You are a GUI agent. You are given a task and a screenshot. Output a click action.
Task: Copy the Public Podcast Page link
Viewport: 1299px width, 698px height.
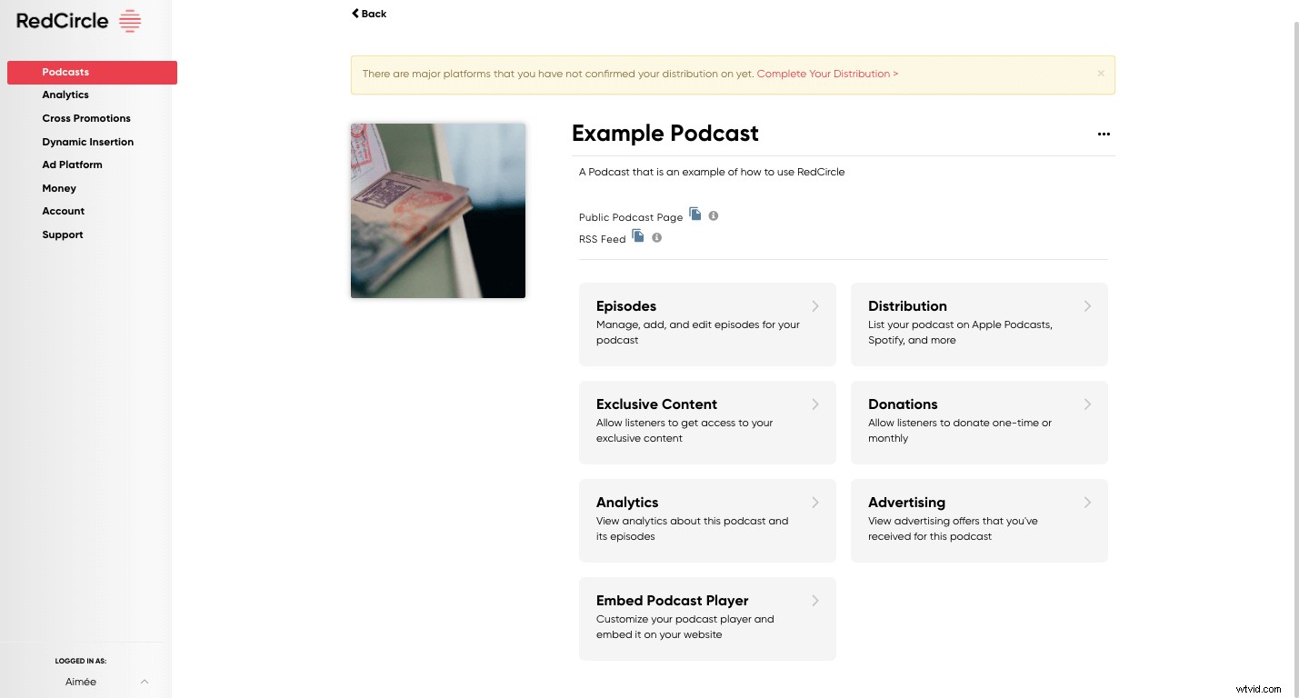694,214
